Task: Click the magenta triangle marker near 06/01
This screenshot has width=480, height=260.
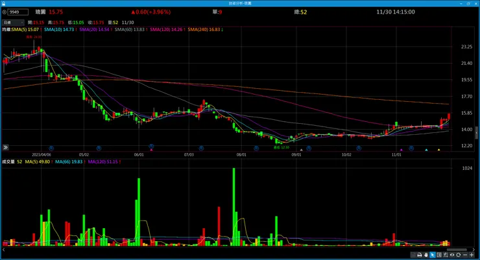Action: pos(151,150)
